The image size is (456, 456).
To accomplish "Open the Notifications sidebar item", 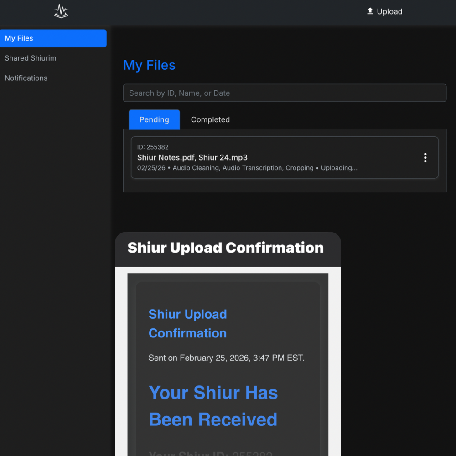I will tap(26, 78).
